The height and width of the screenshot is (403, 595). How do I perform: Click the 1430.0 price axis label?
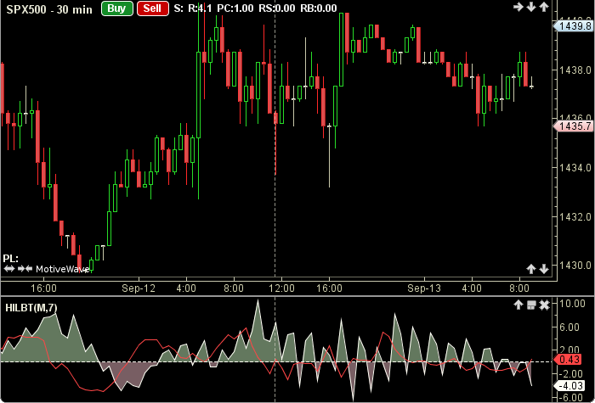pyautogui.click(x=575, y=265)
